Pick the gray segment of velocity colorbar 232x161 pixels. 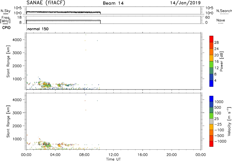(211, 121)
